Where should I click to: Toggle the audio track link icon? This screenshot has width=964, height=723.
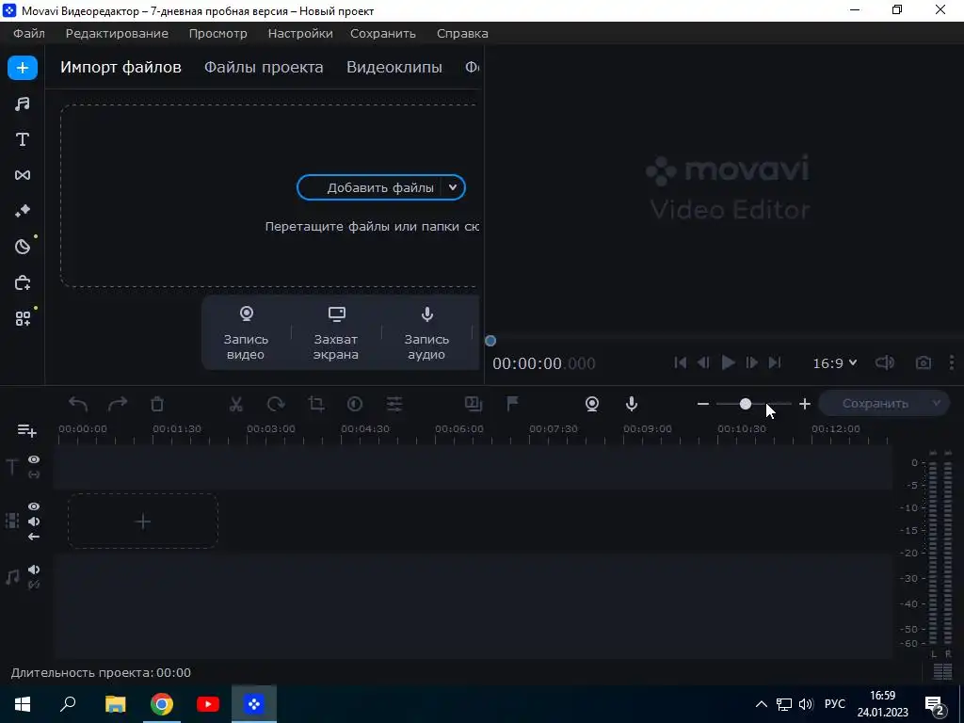tap(34, 585)
